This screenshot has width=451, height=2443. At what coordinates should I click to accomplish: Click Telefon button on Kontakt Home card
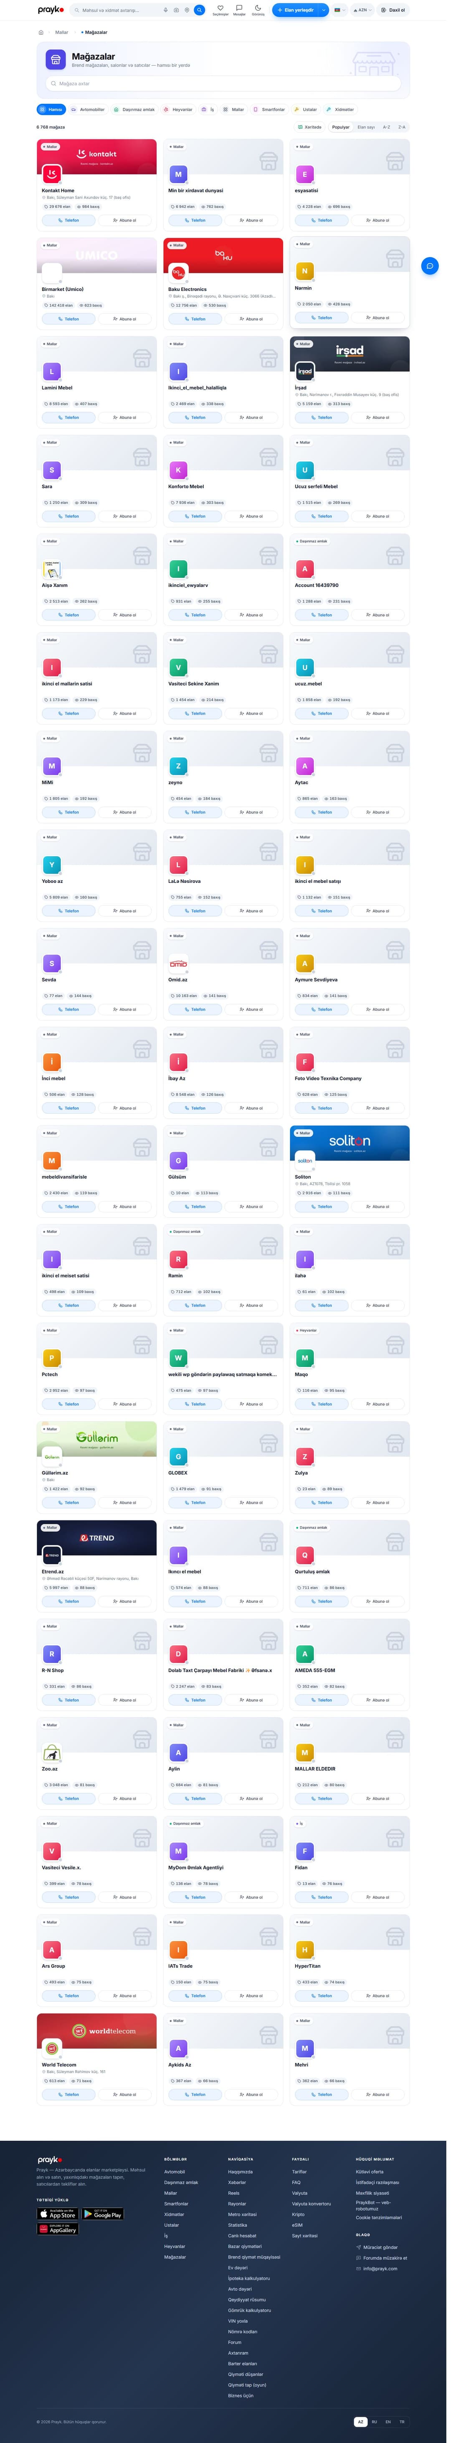pos(68,220)
